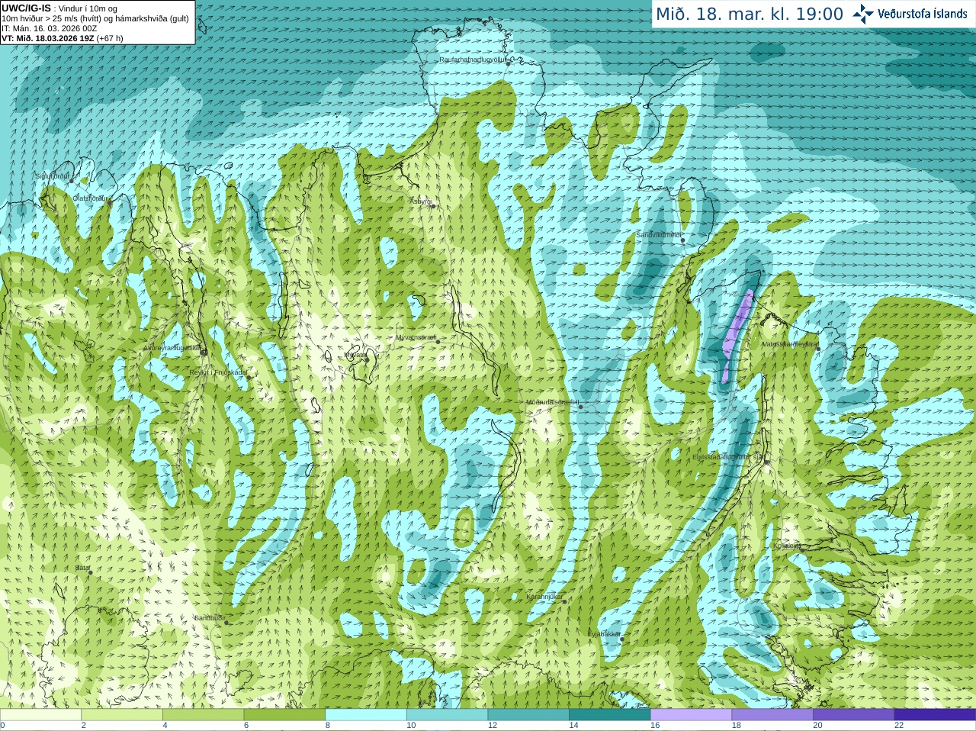Click the Möðrudalsöræfi station label

pos(552,402)
